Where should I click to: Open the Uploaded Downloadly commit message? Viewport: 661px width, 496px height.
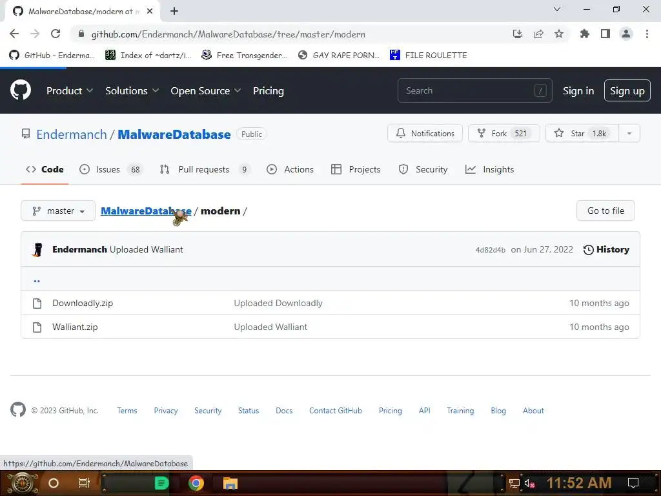(x=278, y=303)
